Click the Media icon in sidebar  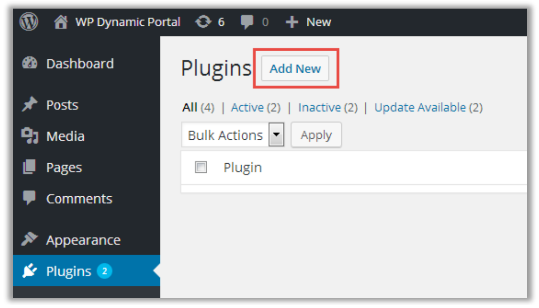29,136
